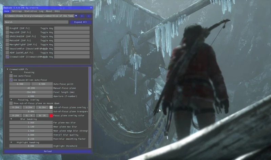Open the Settings tab
Screen dimensions: 271x160
(x=17, y=11)
